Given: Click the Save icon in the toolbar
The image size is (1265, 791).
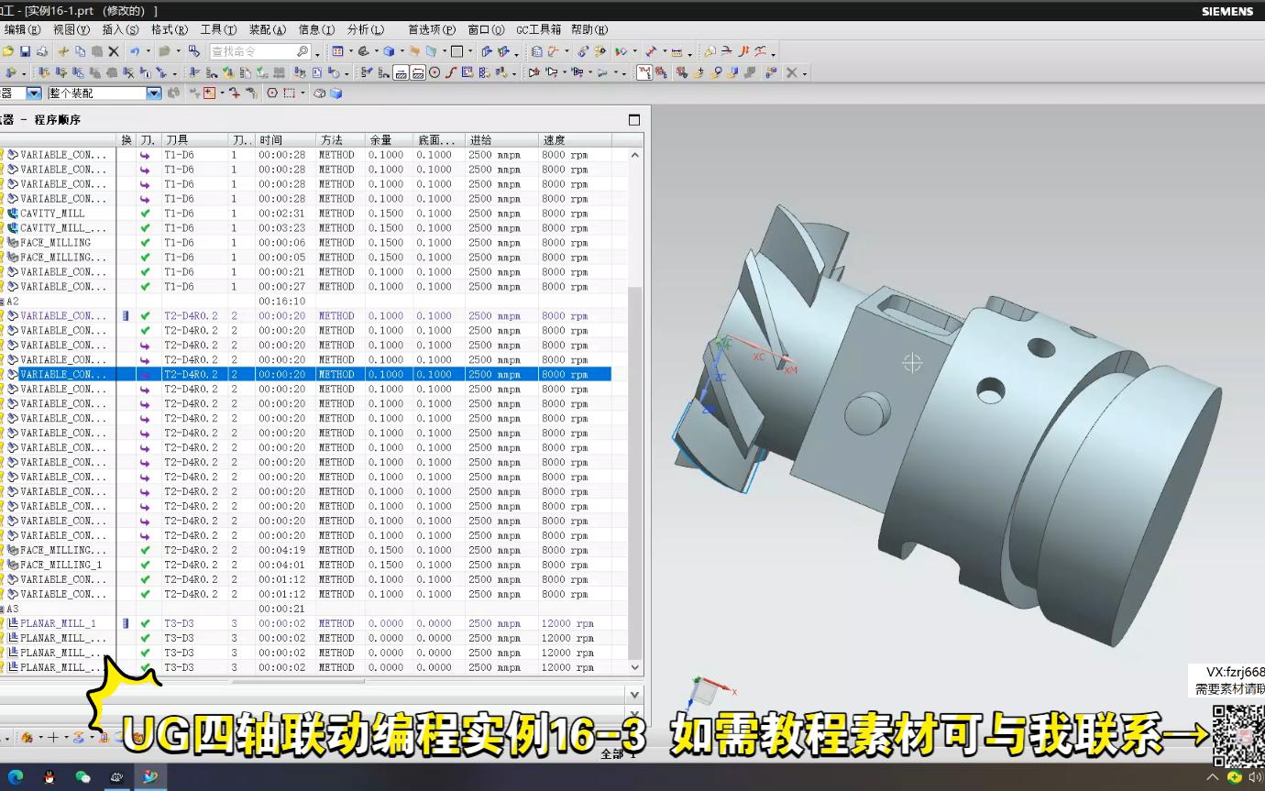Looking at the screenshot, I should click(x=25, y=51).
